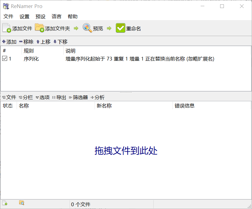
Task: Add a new rule with 添加 button
Action: pyautogui.click(x=9, y=42)
